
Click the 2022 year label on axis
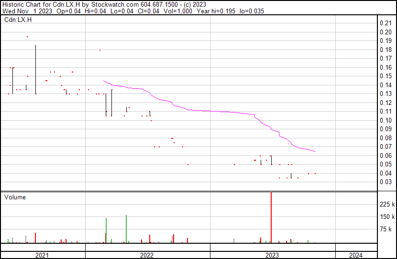[x=147, y=255]
